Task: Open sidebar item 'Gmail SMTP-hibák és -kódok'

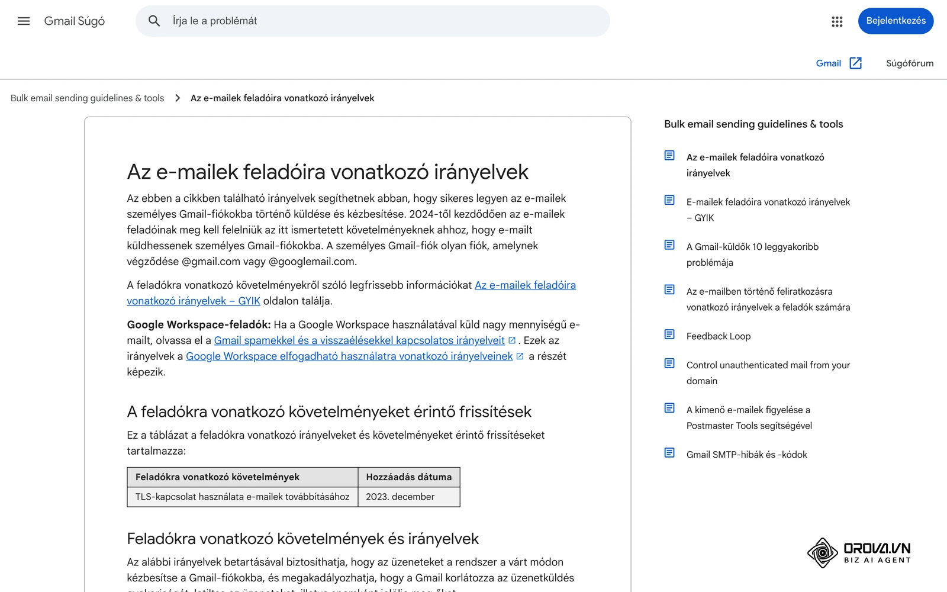Action: (x=747, y=455)
